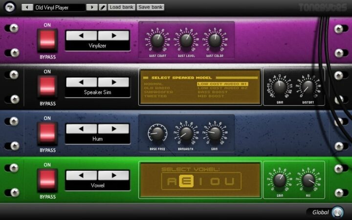The width and height of the screenshot is (352, 220).
Task: Click the pencil rename preset icon
Action: coord(103,8)
